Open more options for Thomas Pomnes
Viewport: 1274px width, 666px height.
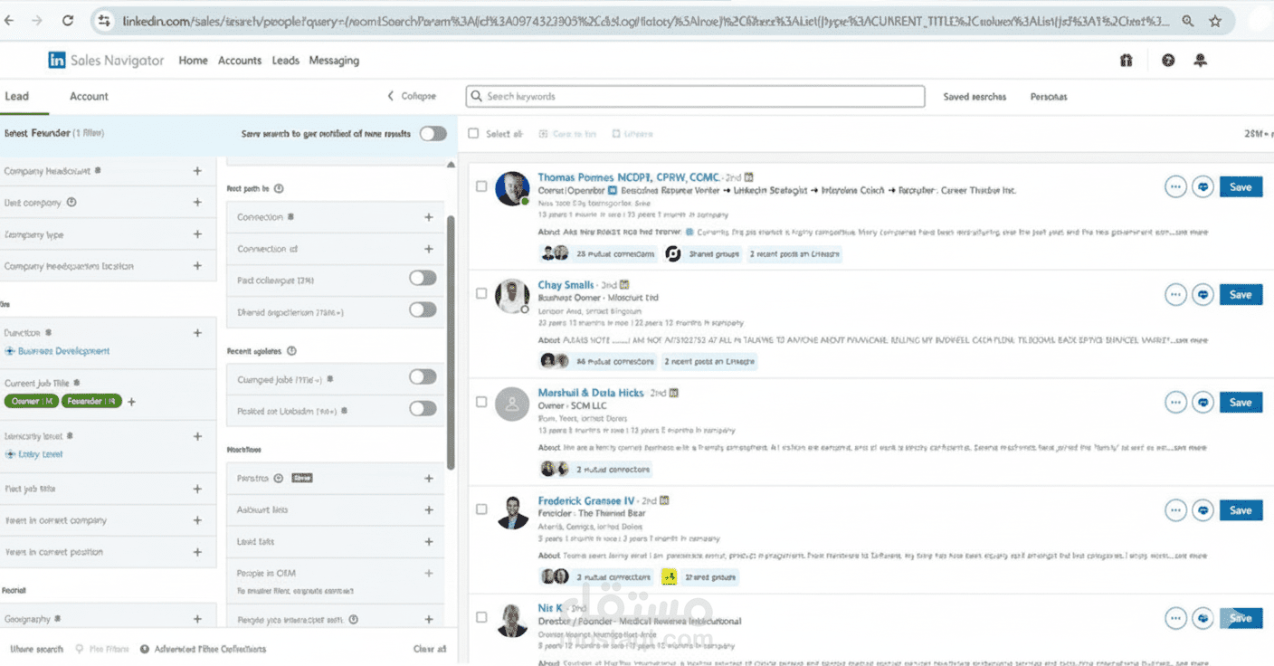(x=1175, y=187)
